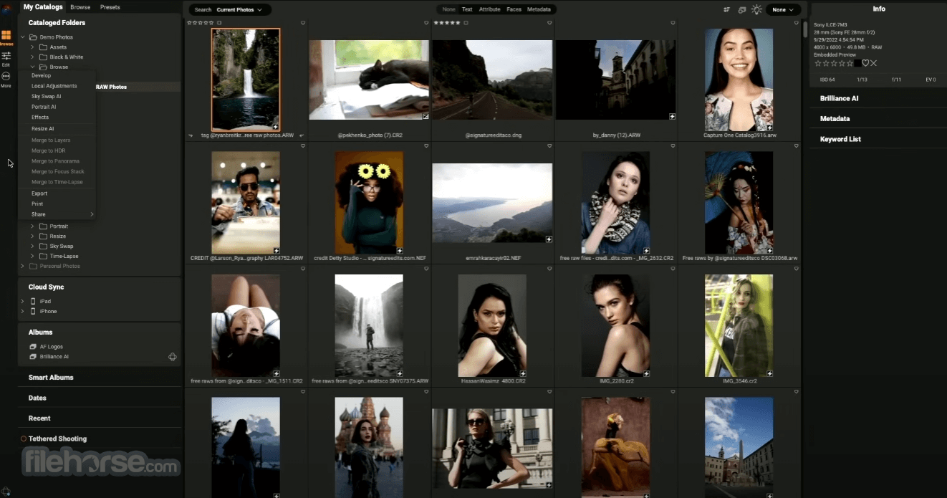Select the HassanWasimz_4800.CR2 thumbnail
The width and height of the screenshot is (947, 498).
coord(493,326)
